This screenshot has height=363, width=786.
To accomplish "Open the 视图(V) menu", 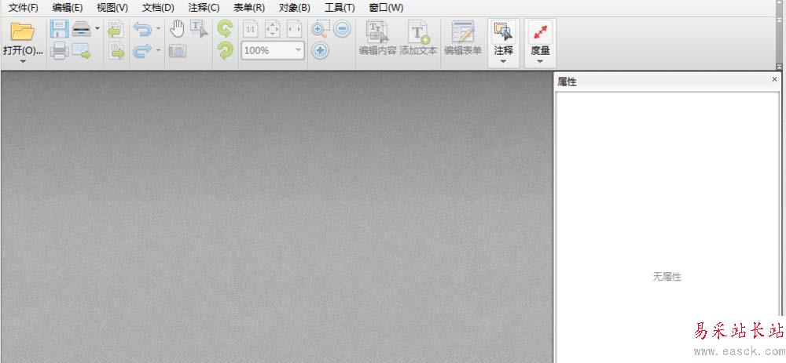I will click(x=112, y=8).
